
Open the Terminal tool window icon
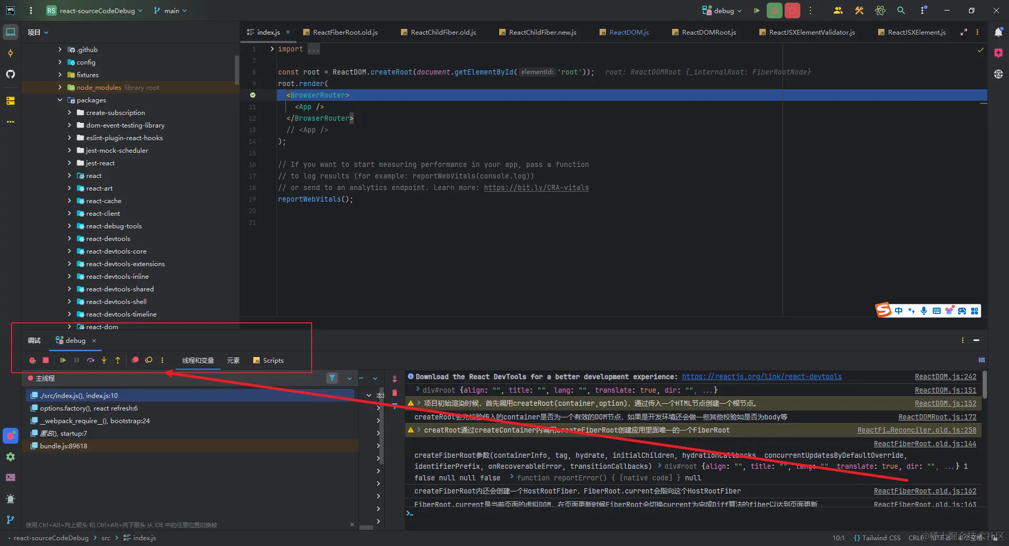coord(11,478)
